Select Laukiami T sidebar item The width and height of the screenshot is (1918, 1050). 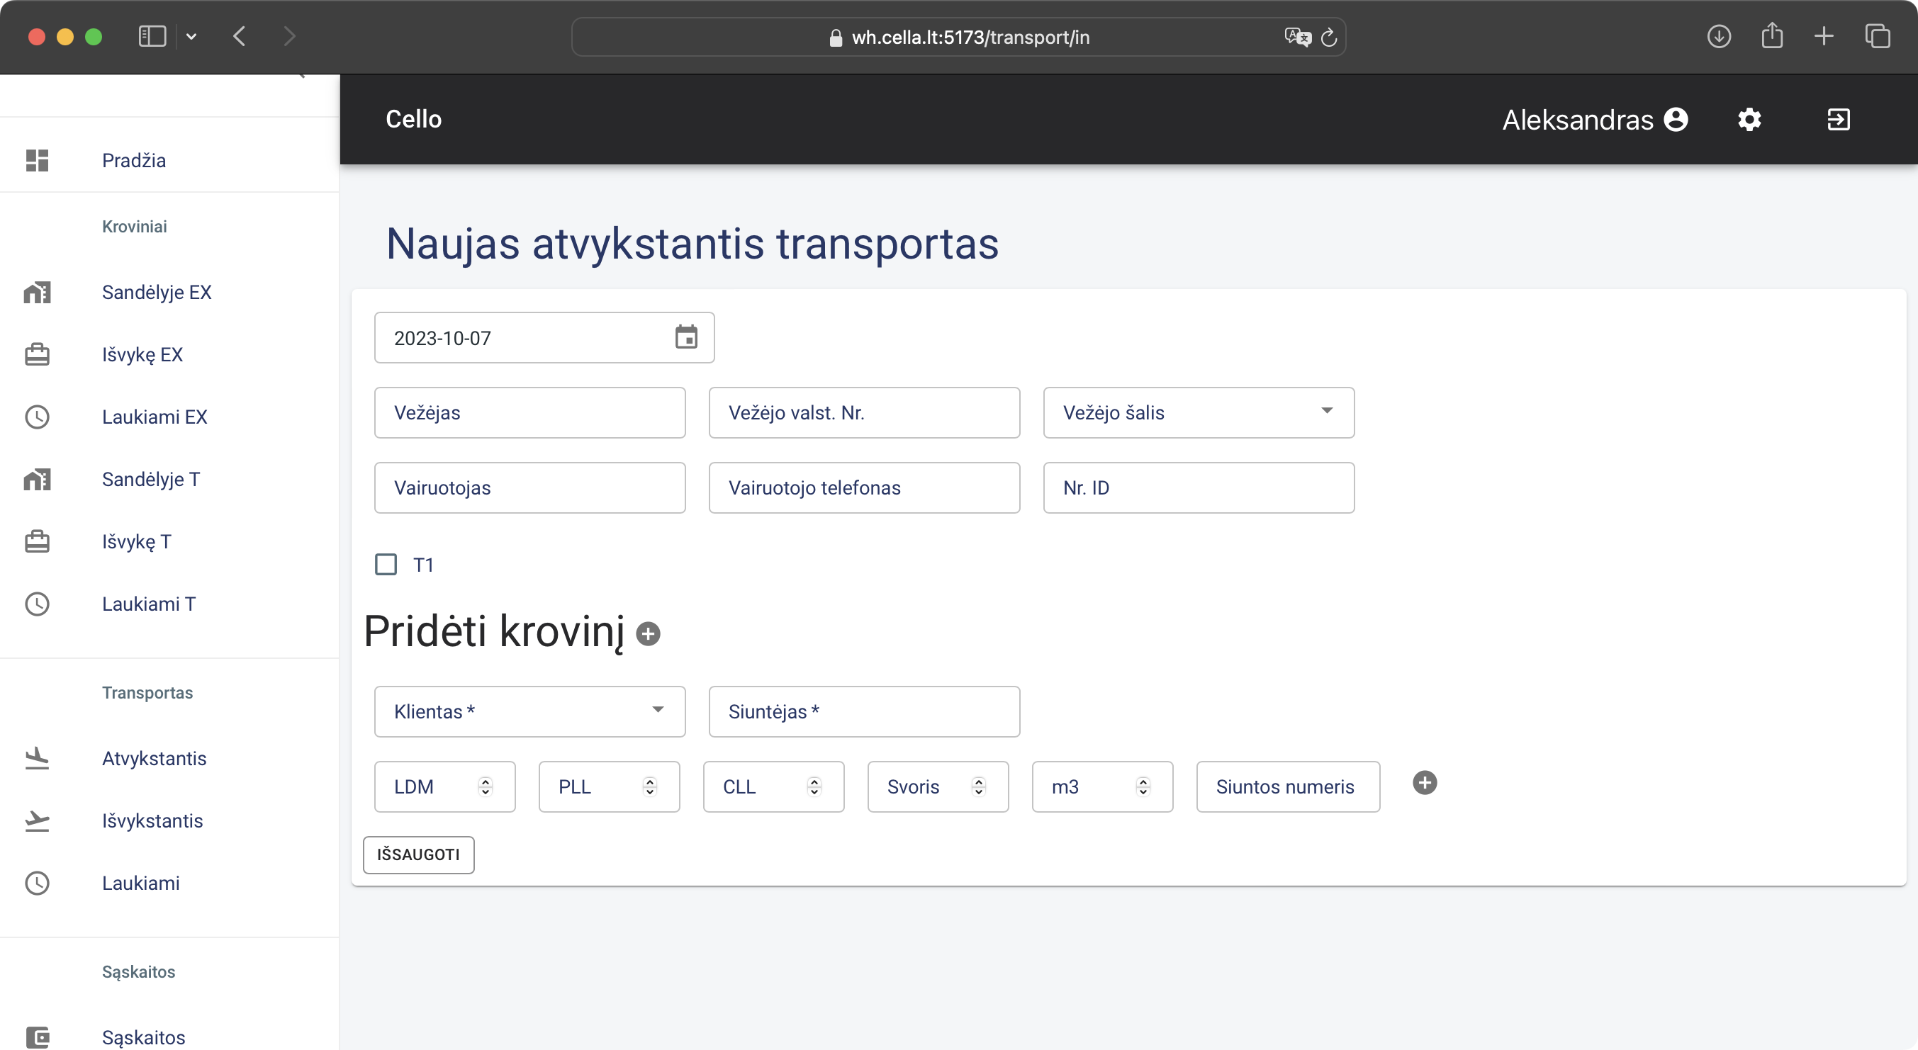coord(148,604)
